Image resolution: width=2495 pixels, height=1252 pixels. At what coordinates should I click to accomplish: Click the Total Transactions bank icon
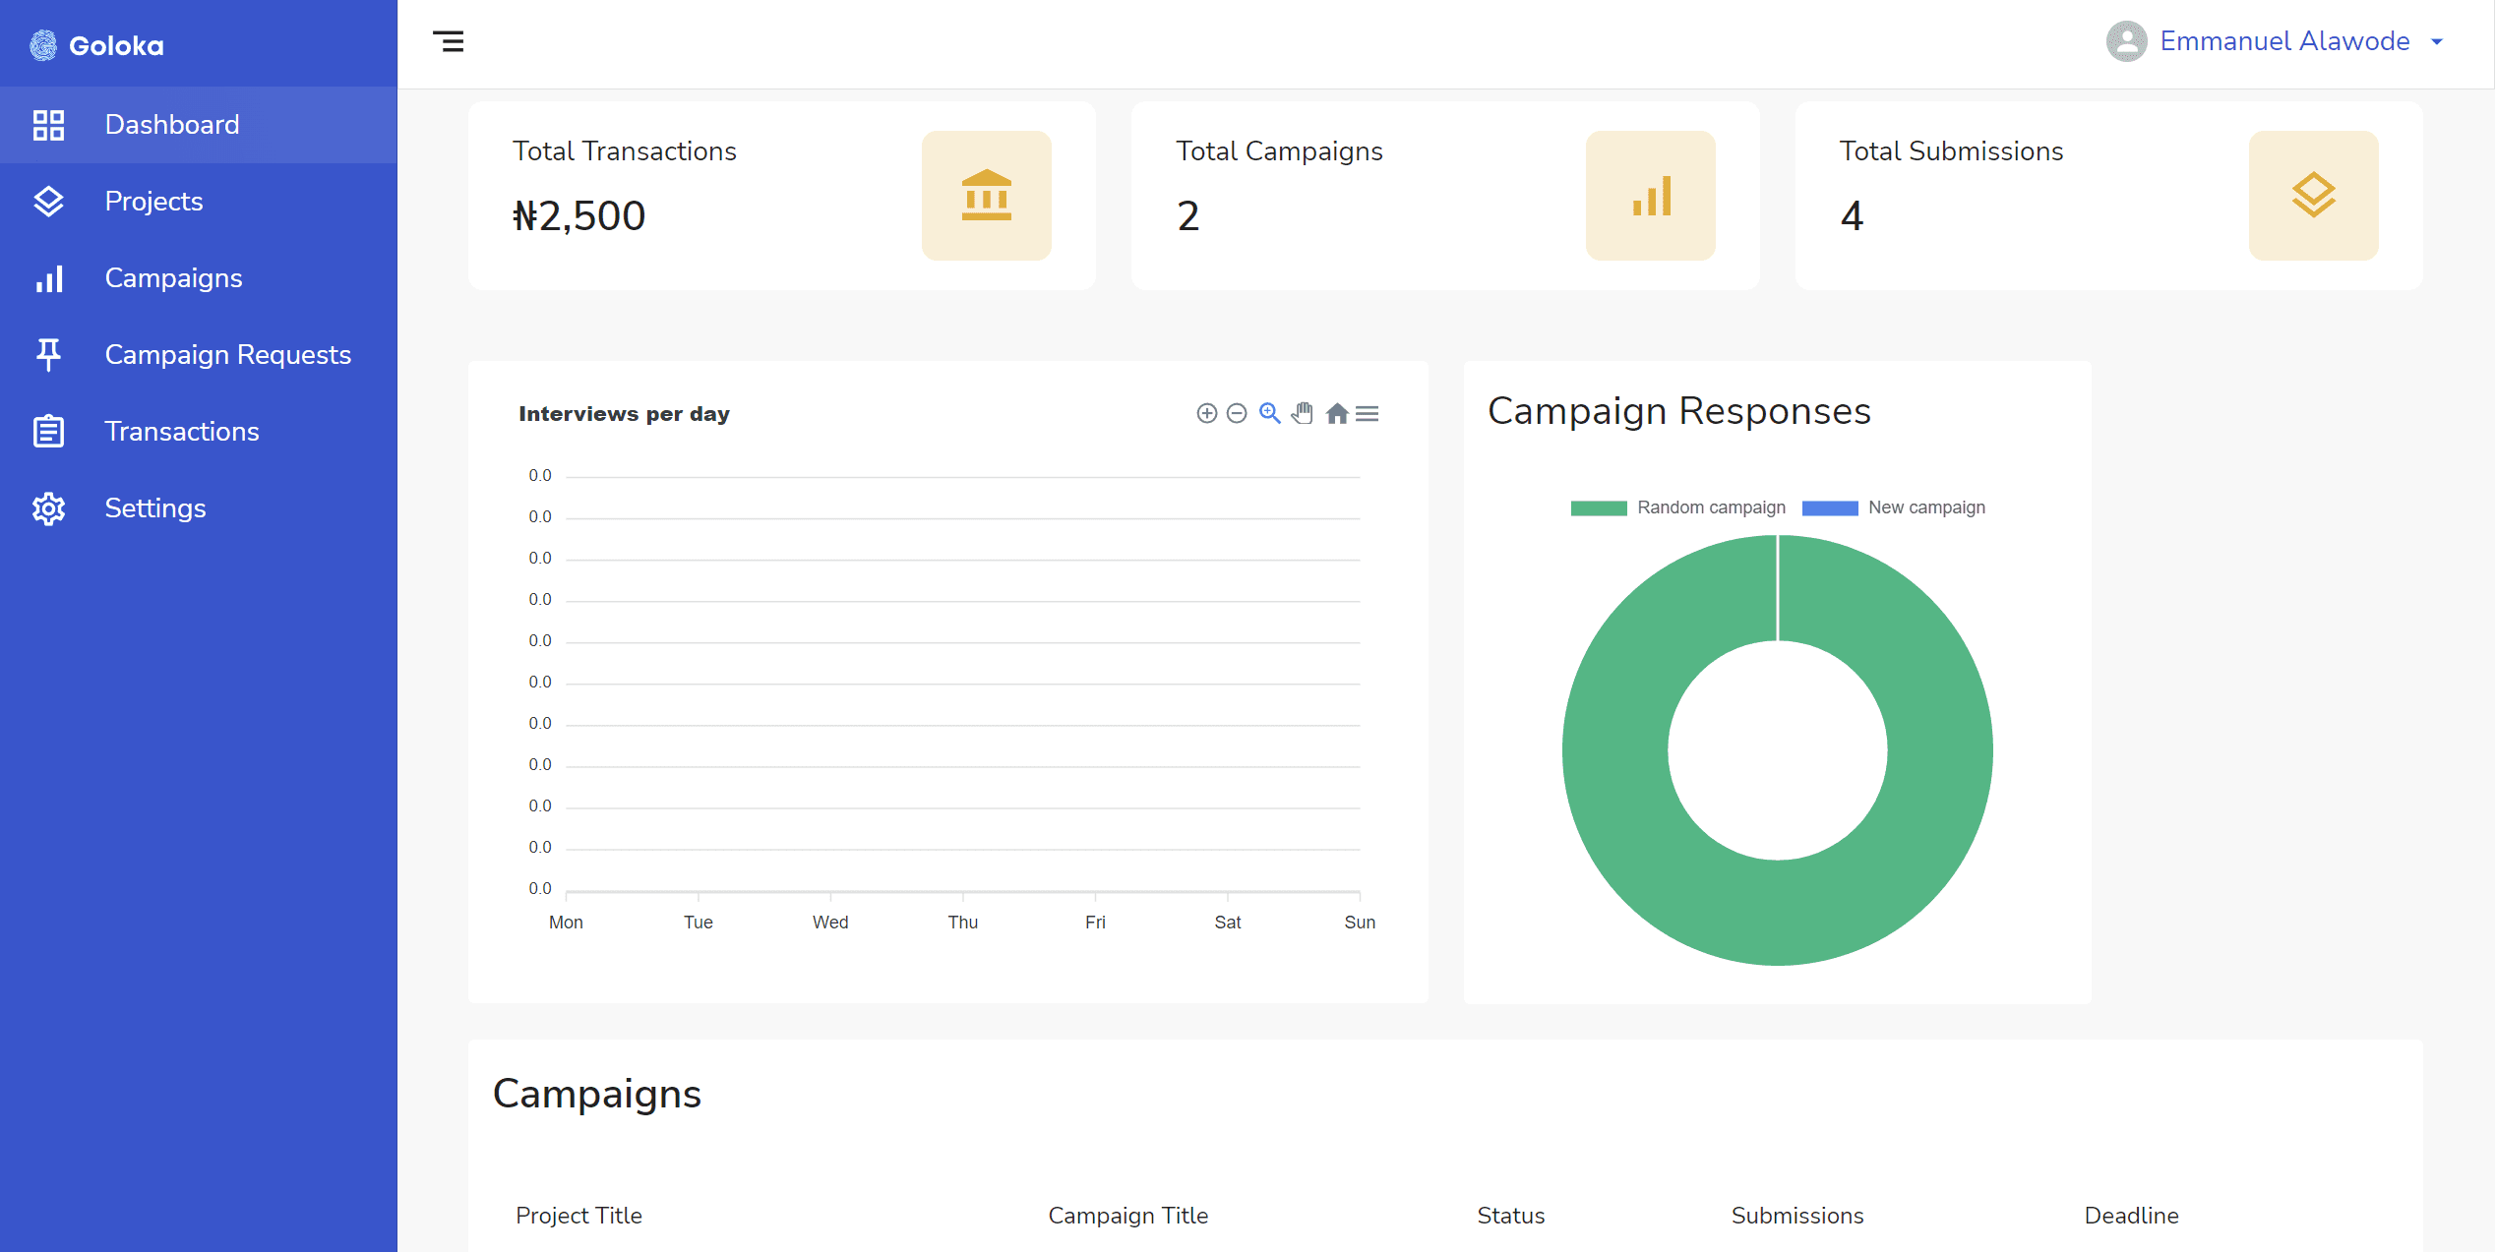coord(986,196)
